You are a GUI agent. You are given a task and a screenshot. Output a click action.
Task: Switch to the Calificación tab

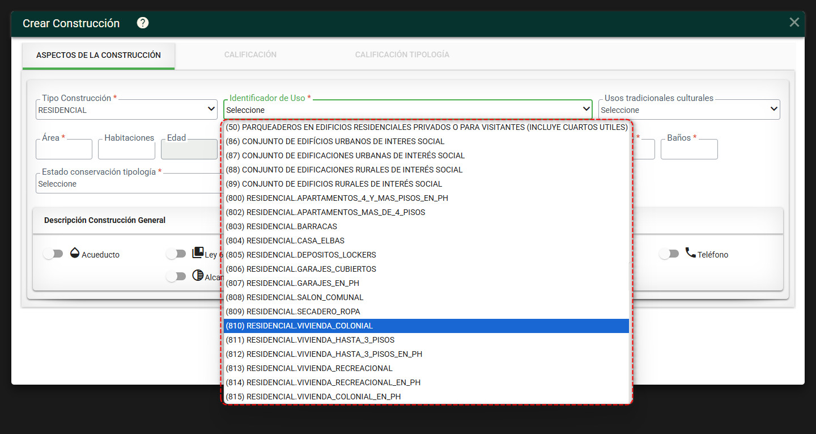click(250, 55)
